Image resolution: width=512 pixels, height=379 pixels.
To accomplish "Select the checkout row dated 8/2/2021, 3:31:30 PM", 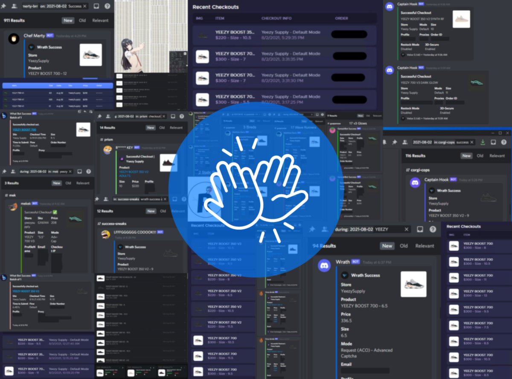I will point(284,78).
